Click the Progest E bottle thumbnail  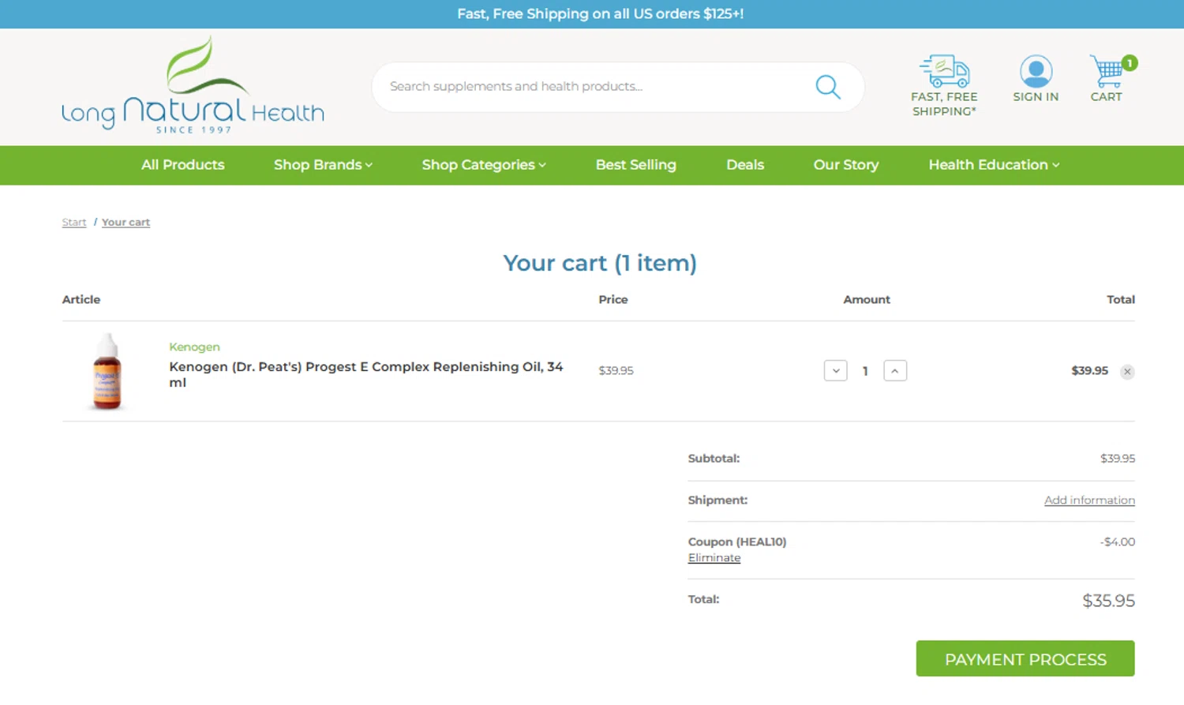107,371
